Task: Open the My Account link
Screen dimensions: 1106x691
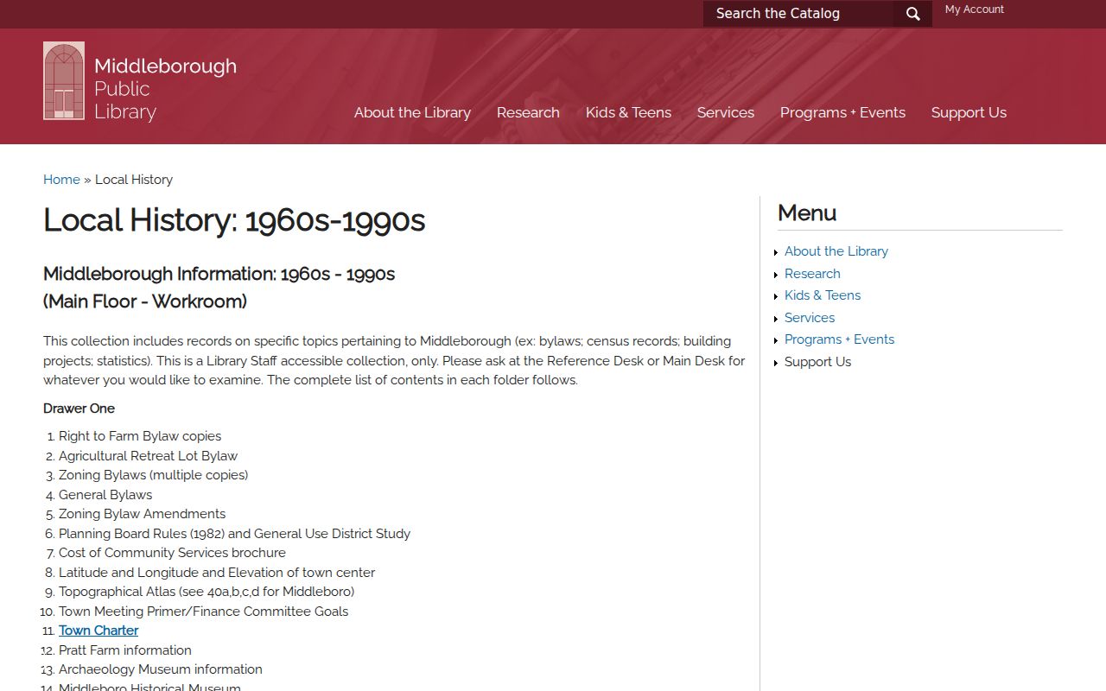Action: tap(975, 10)
